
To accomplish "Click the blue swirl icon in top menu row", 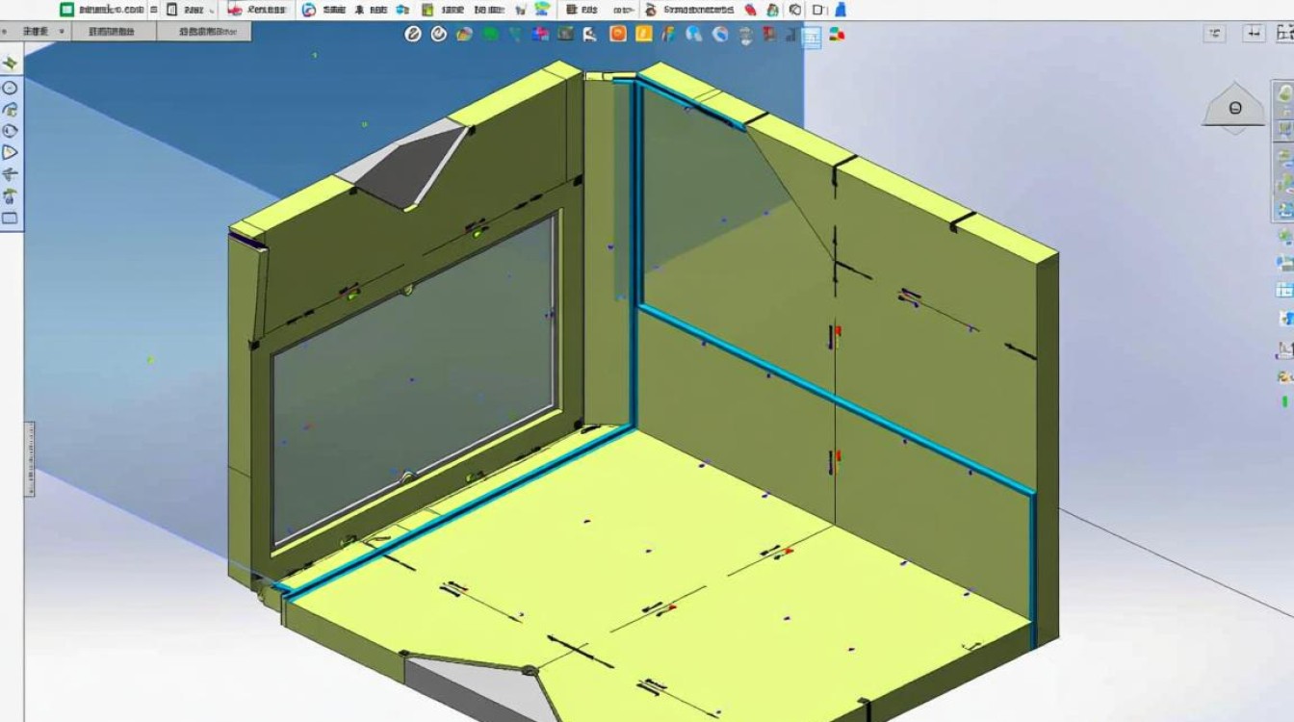I will coord(309,10).
